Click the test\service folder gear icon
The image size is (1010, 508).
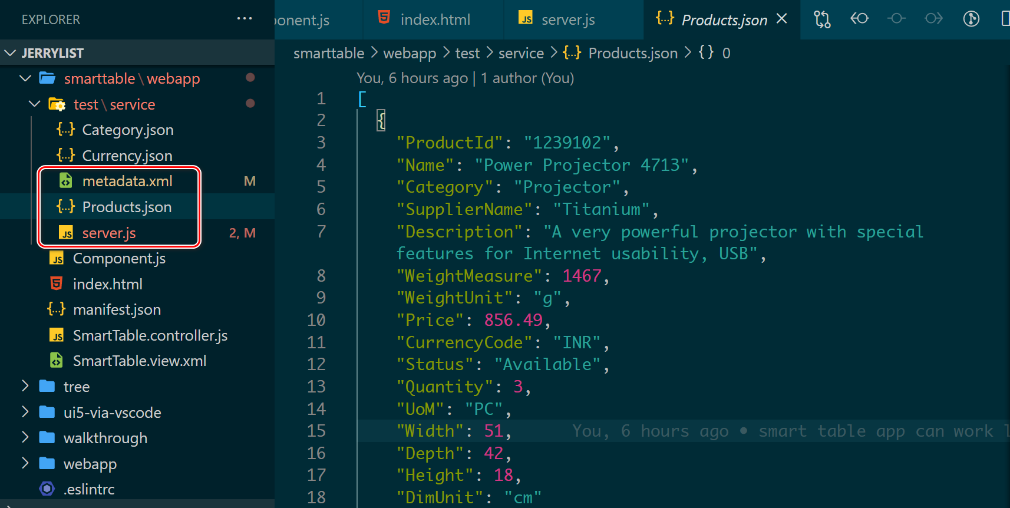pyautogui.click(x=57, y=104)
